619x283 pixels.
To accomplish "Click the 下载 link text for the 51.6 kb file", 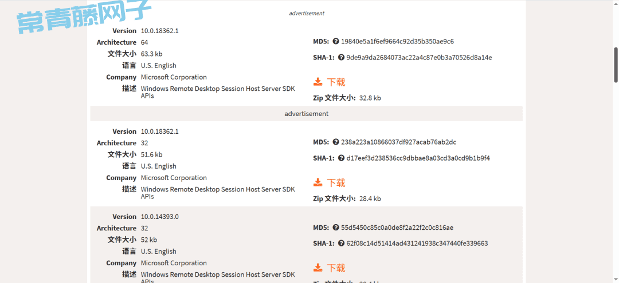I will click(336, 182).
